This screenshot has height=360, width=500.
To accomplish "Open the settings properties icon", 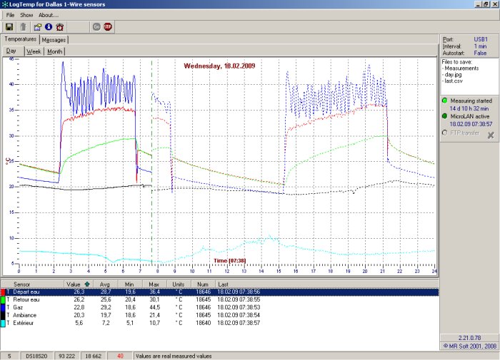I will pos(37,26).
